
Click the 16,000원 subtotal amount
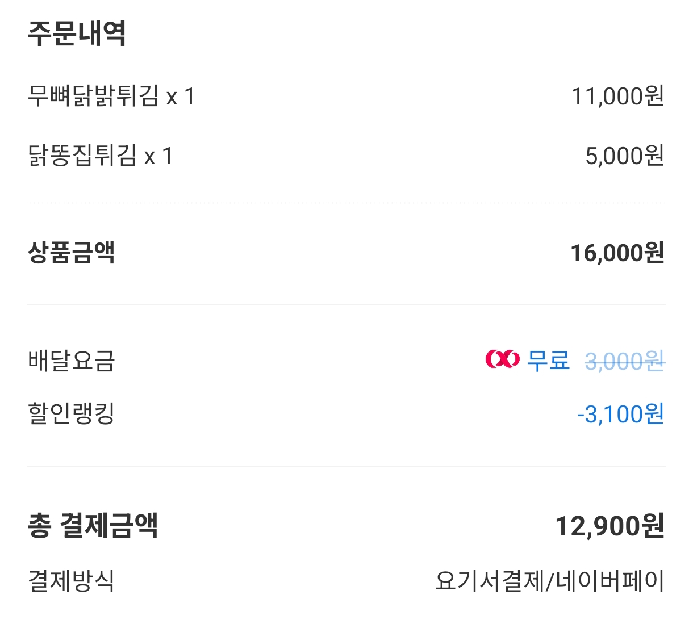pos(617,253)
